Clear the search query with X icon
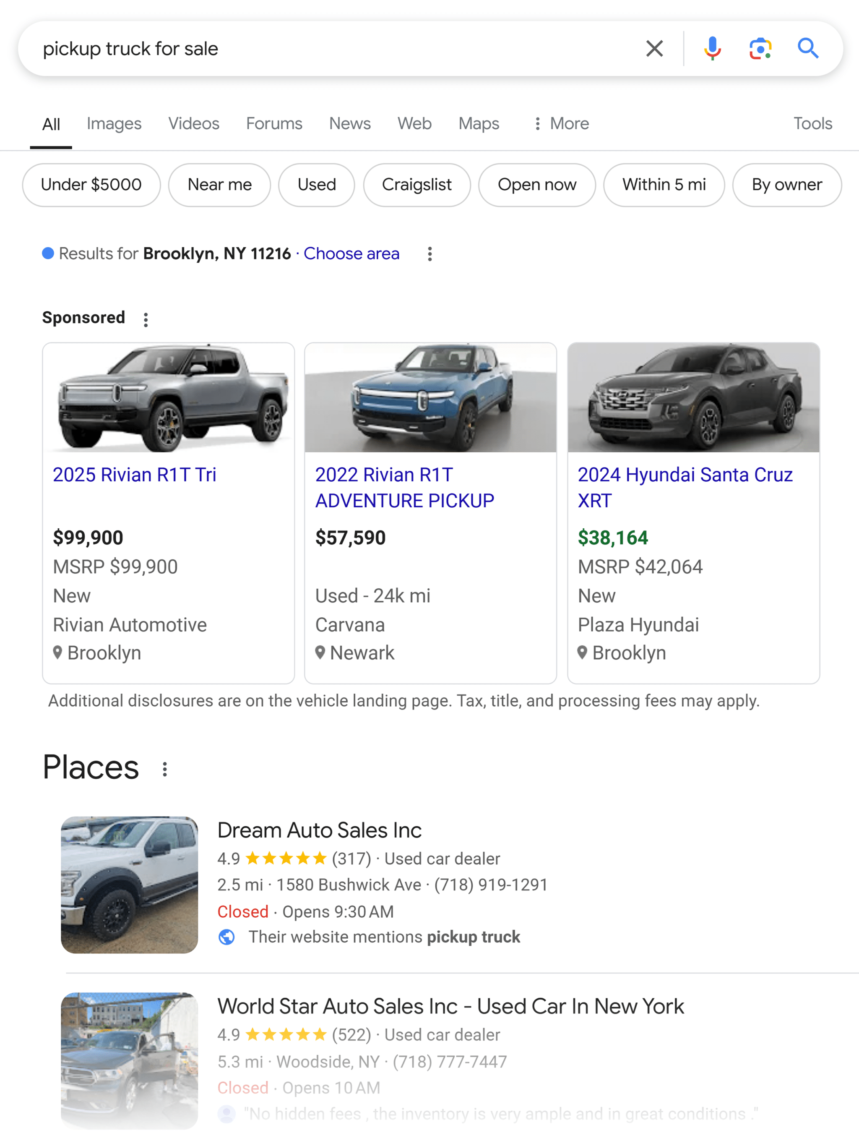Image resolution: width=859 pixels, height=1138 pixels. [654, 49]
